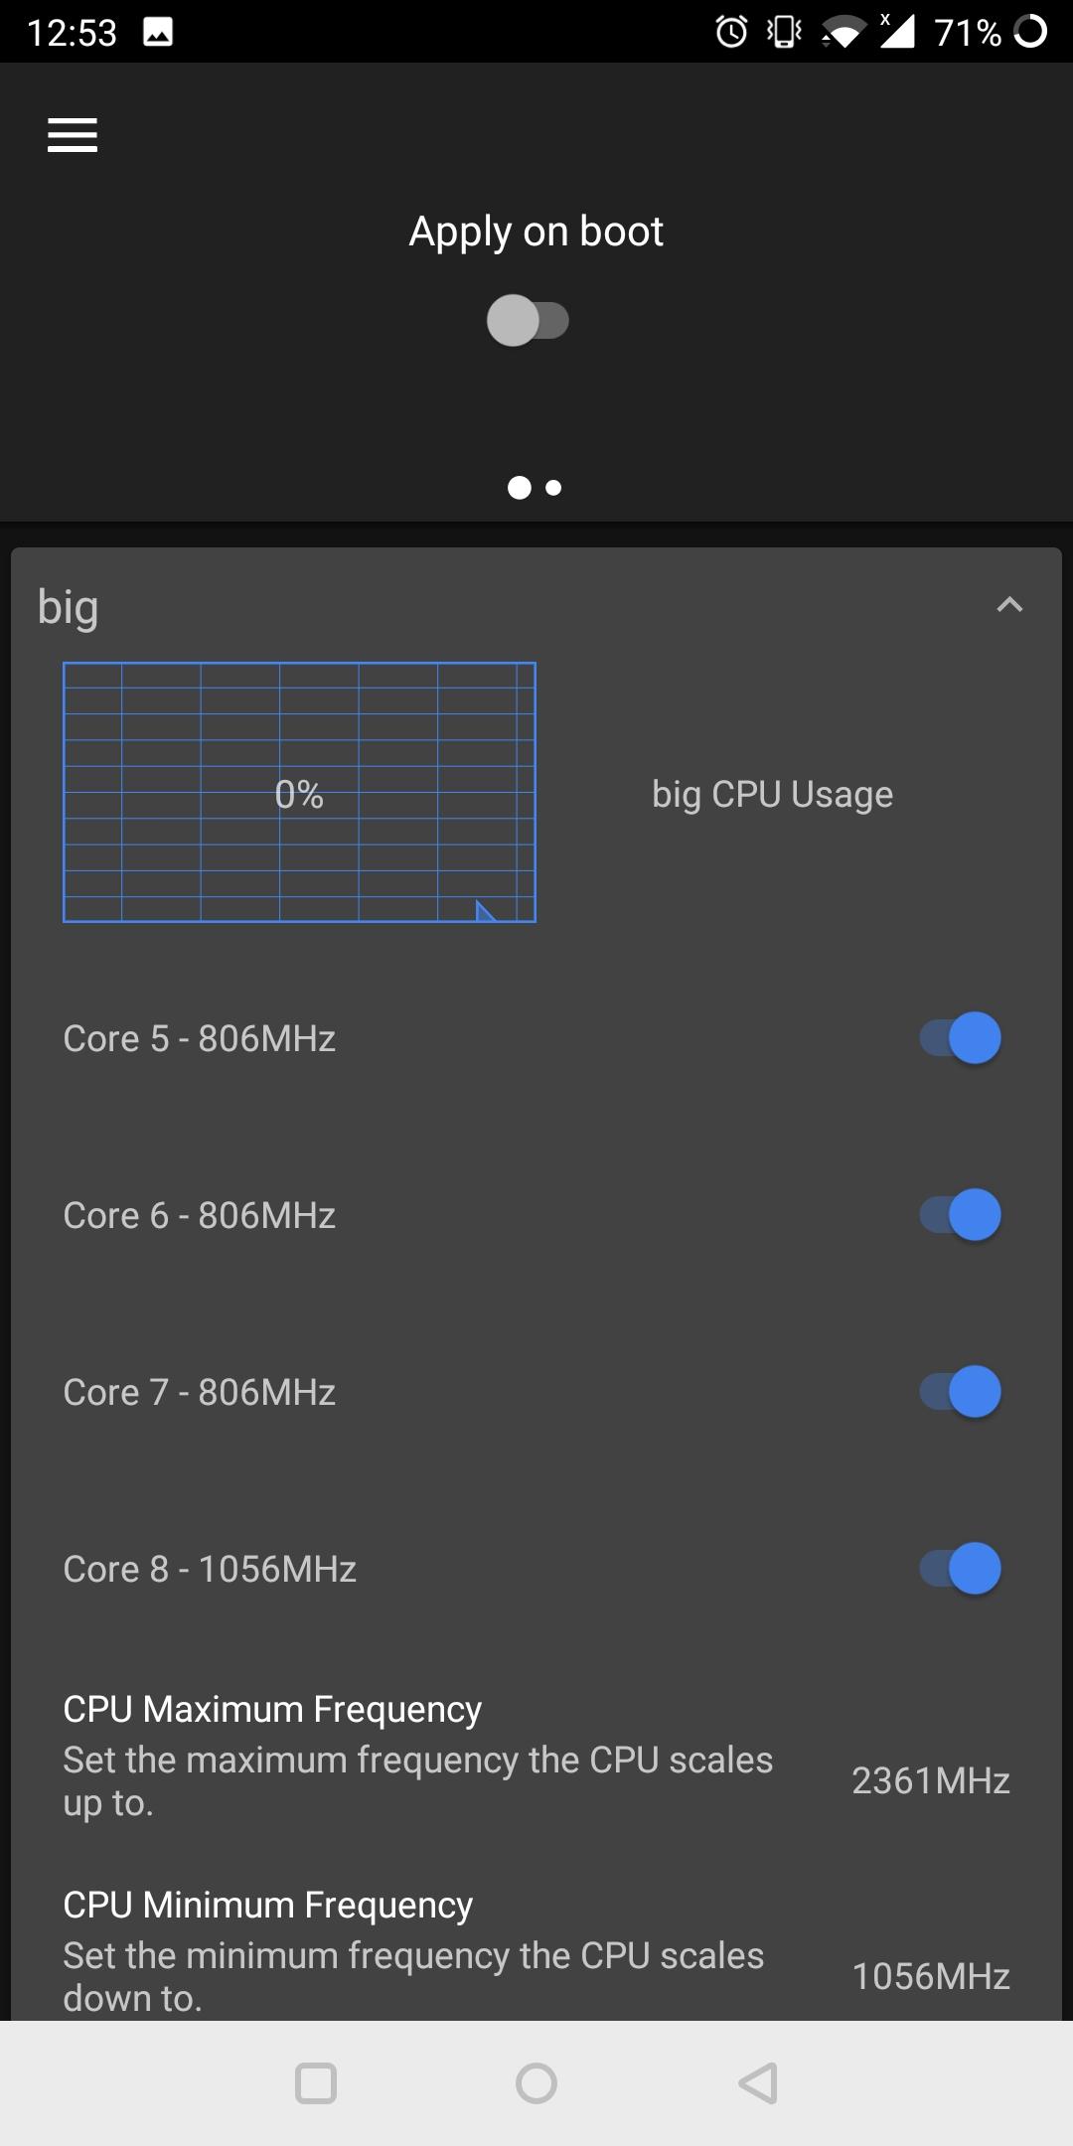Open the hamburger navigation menu
1073x2146 pixels.
73,135
